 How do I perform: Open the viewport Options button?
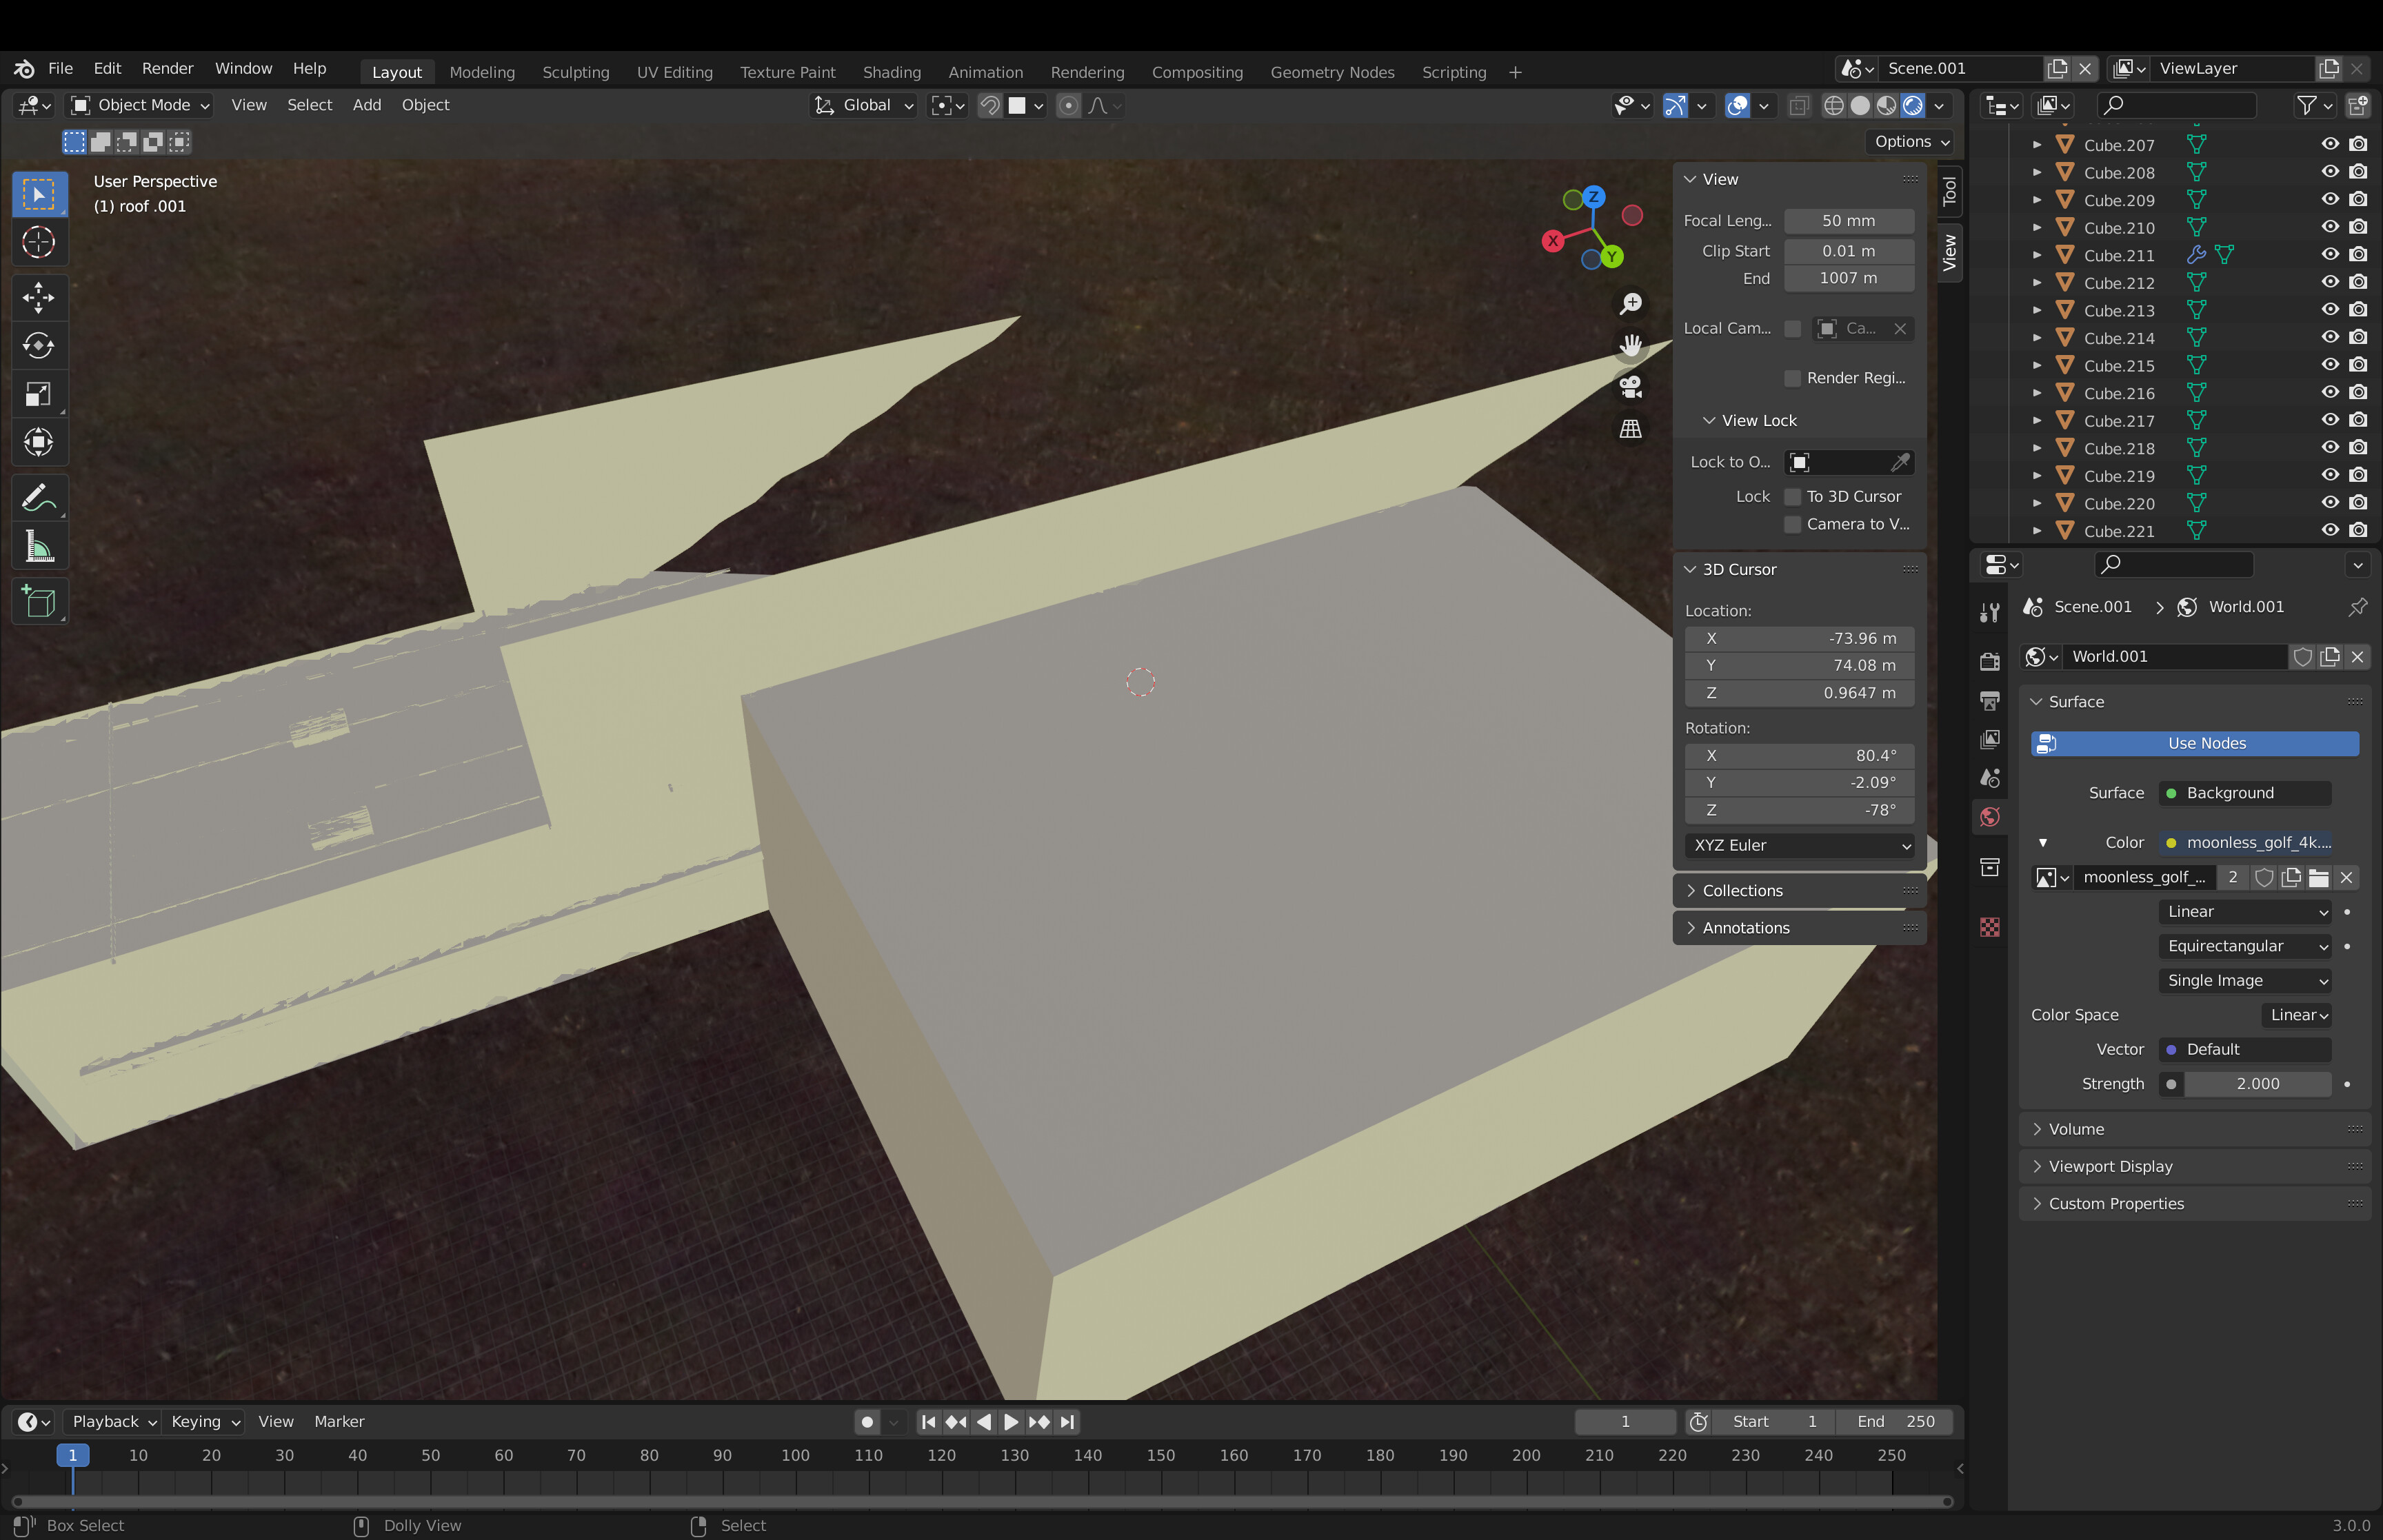1911,141
